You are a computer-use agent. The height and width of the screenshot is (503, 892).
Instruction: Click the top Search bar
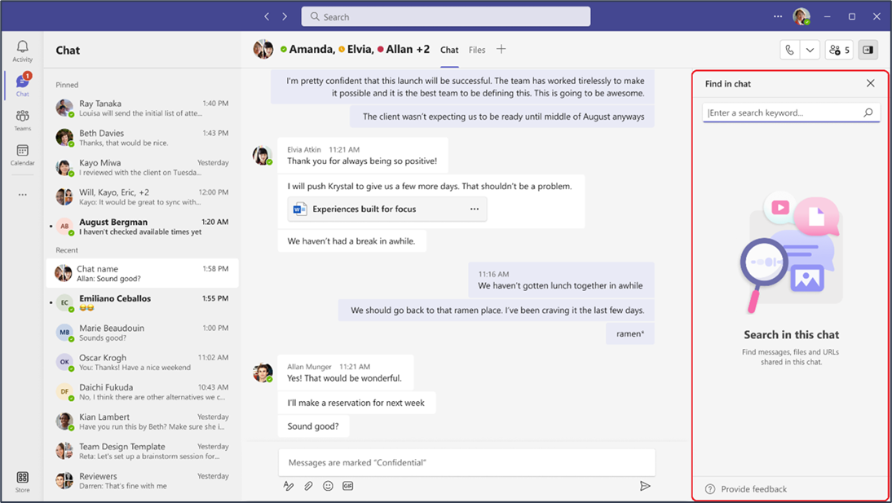pos(445,16)
